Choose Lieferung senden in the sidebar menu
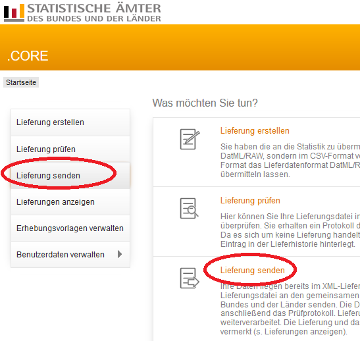360x341 pixels. [x=70, y=176]
